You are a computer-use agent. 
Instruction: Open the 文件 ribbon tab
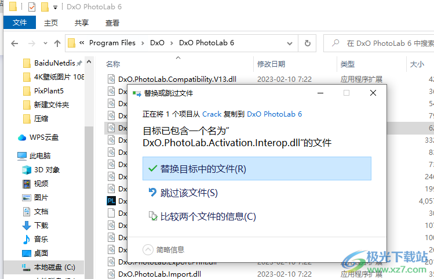[x=20, y=23]
